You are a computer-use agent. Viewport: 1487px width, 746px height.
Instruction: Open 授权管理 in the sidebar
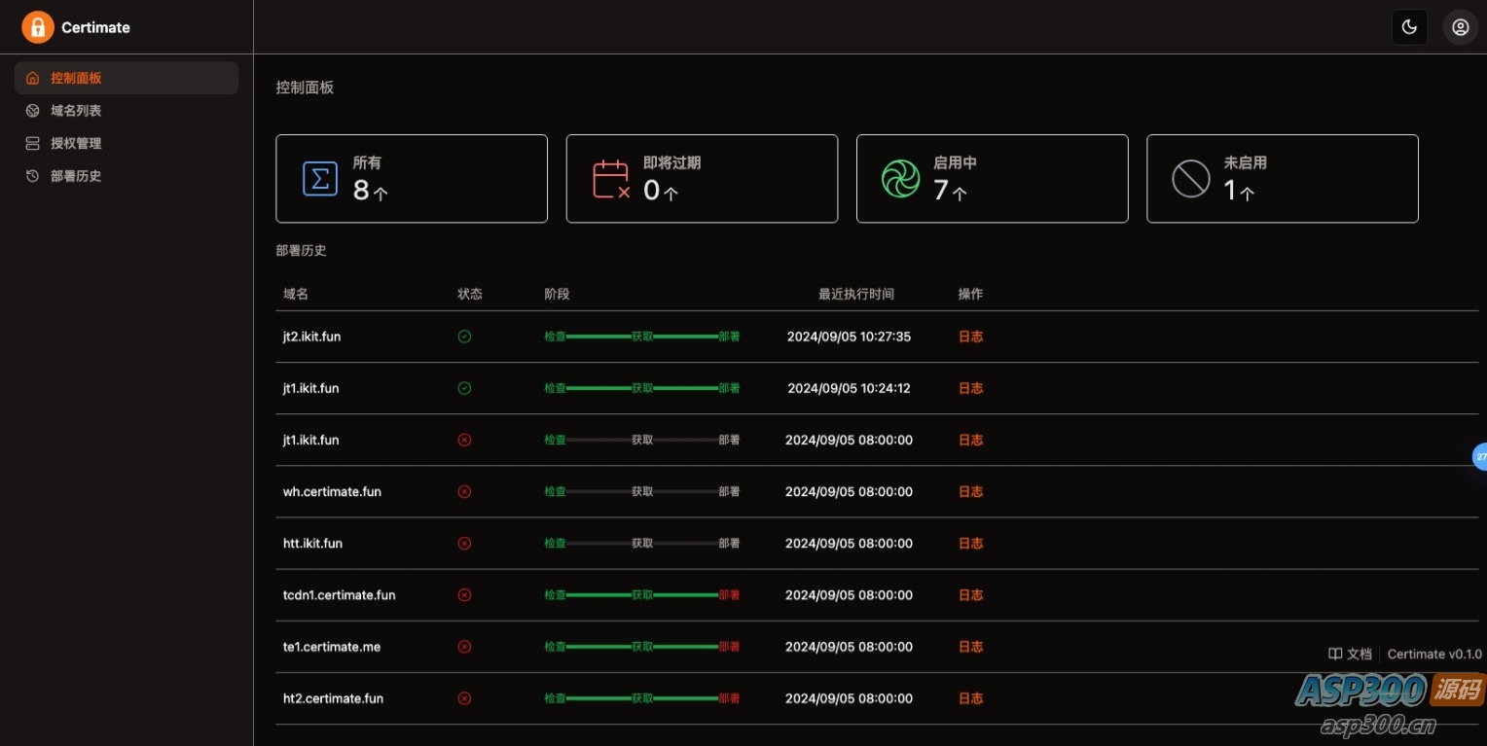pyautogui.click(x=127, y=143)
